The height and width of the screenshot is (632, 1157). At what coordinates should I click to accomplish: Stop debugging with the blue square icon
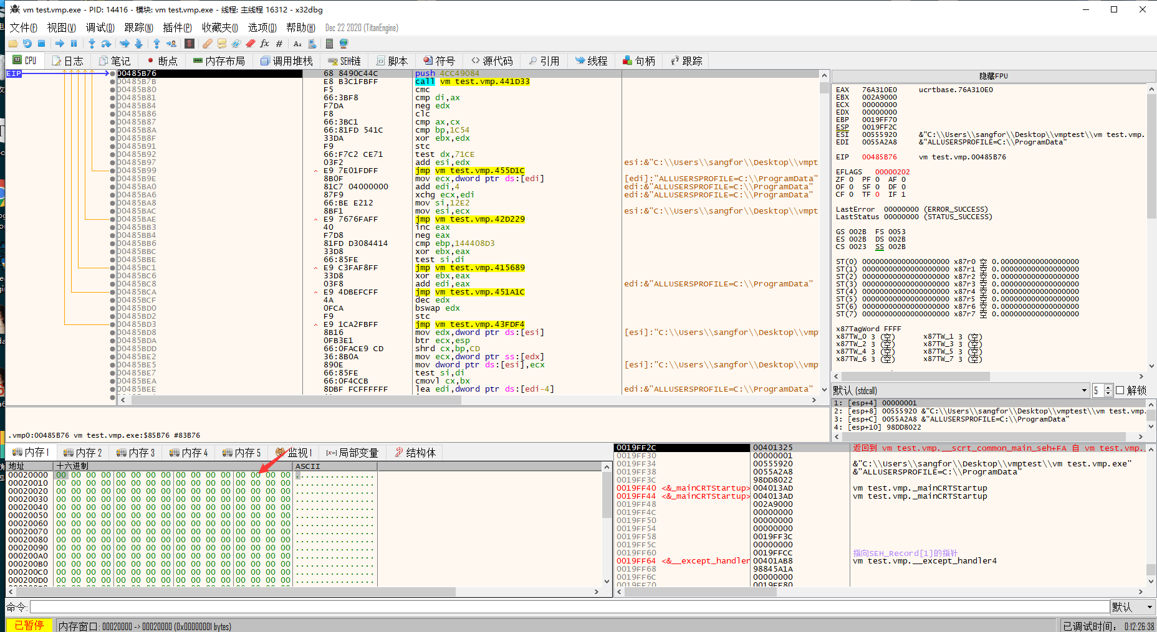coord(41,44)
